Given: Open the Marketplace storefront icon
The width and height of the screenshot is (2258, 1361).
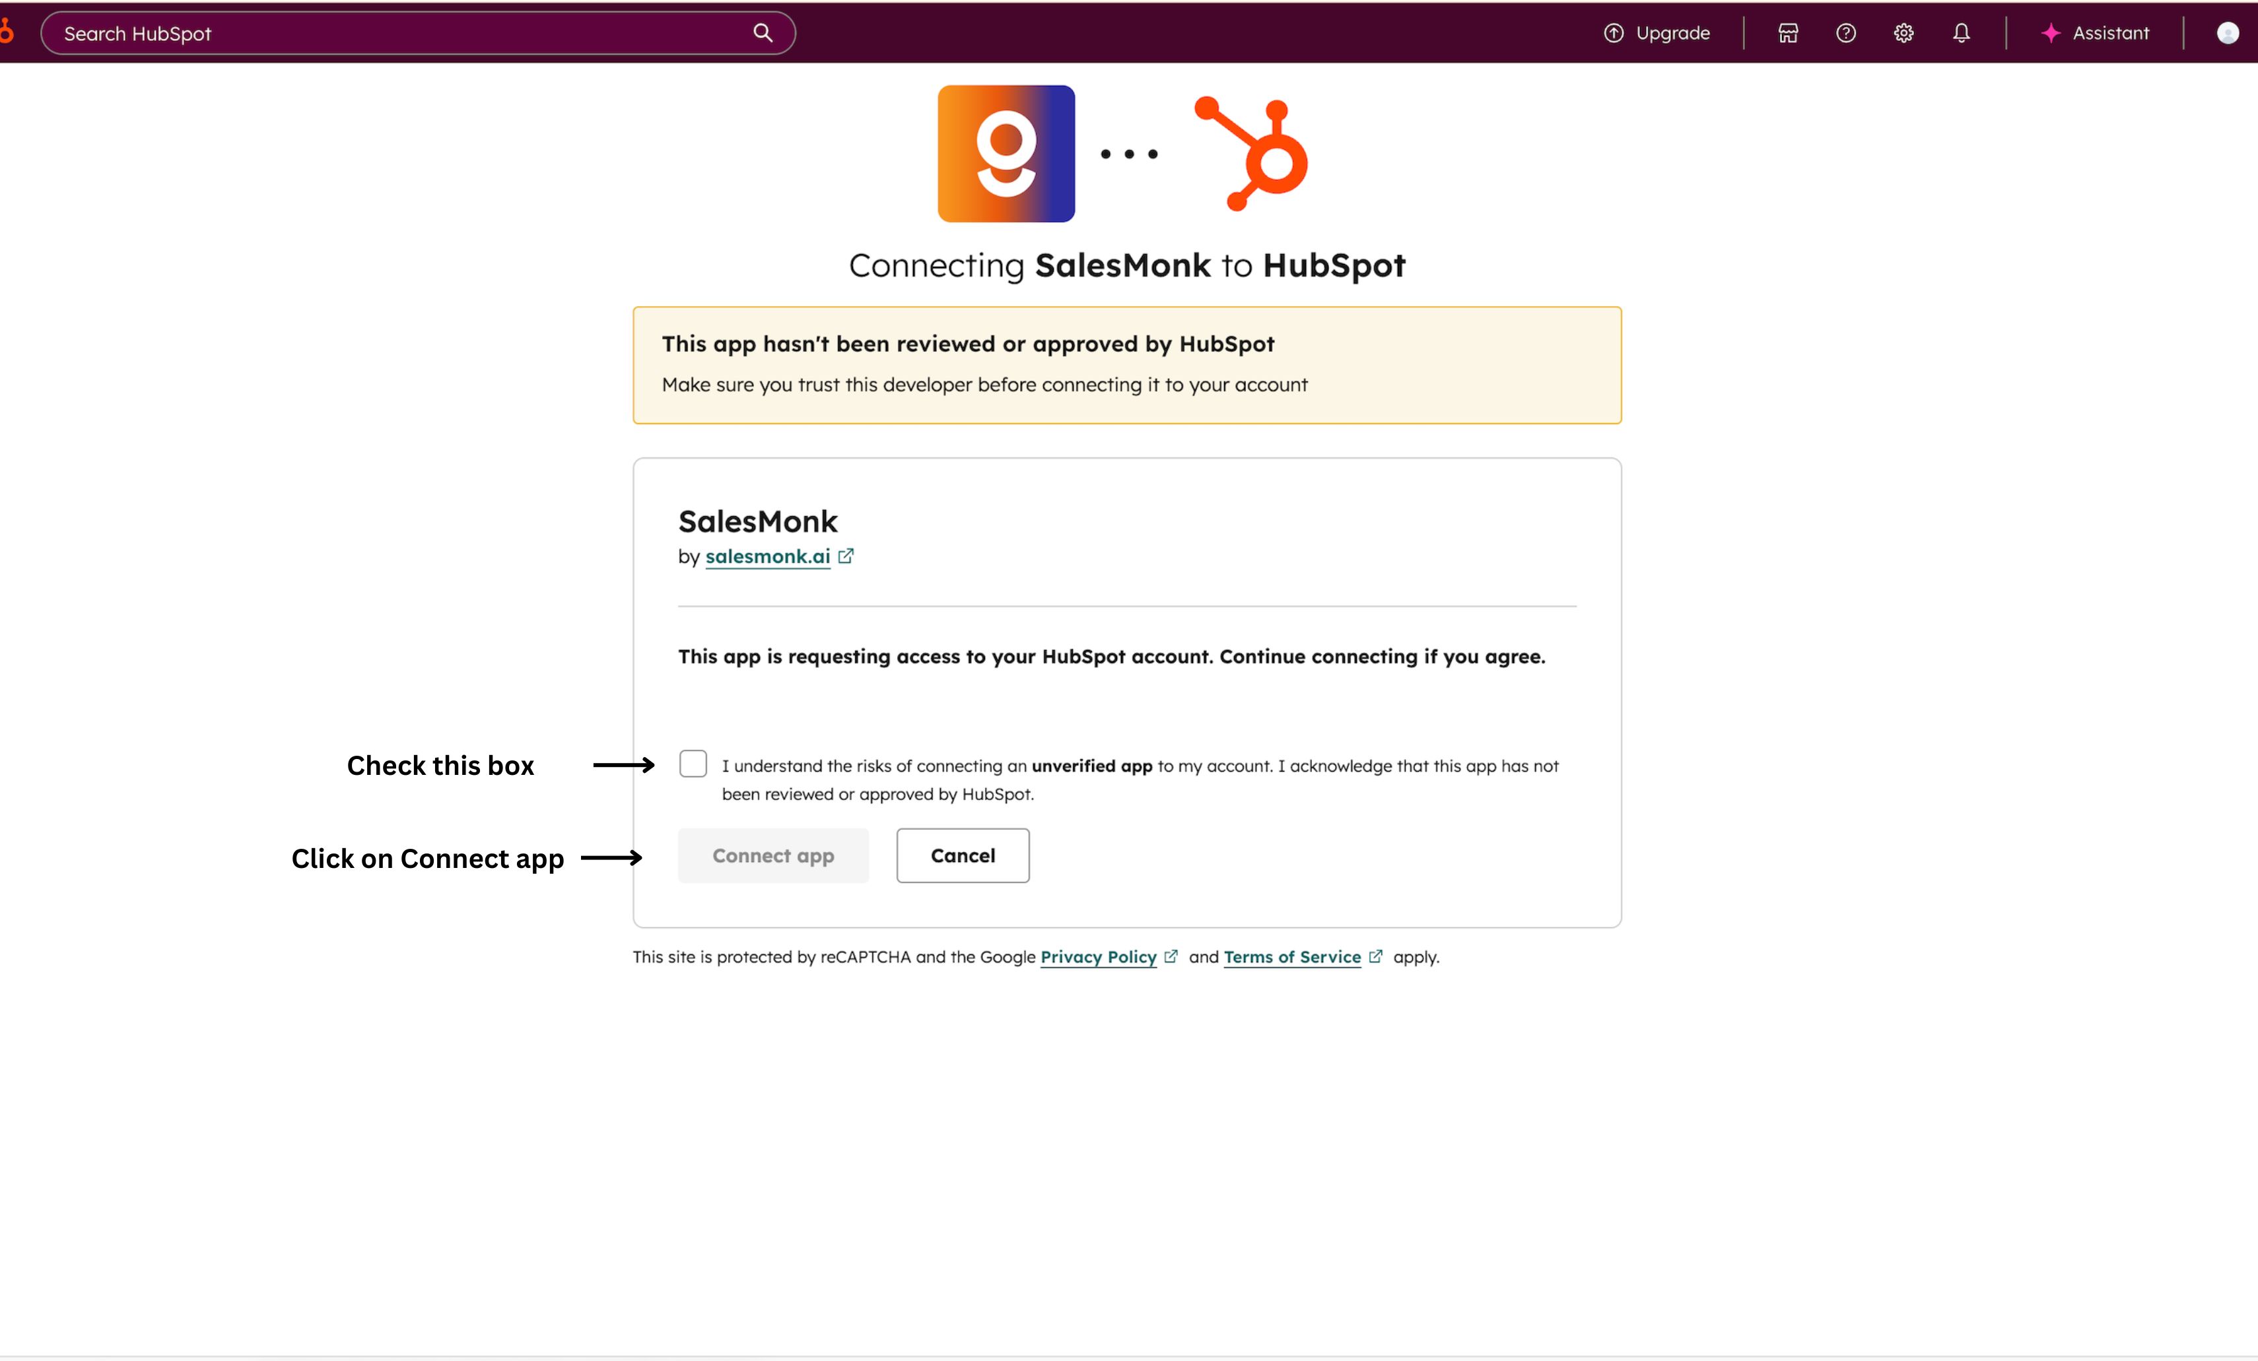Looking at the screenshot, I should click(1788, 33).
